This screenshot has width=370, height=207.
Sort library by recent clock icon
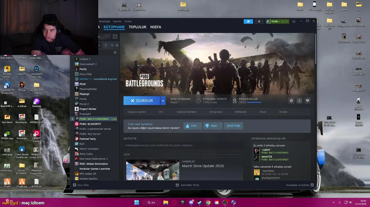point(112,45)
